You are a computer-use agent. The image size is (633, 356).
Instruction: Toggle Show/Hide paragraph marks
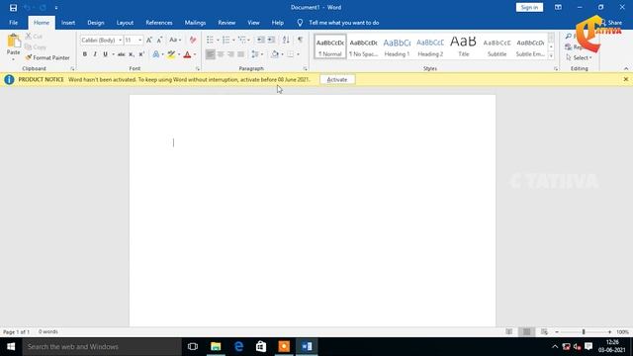(x=300, y=40)
